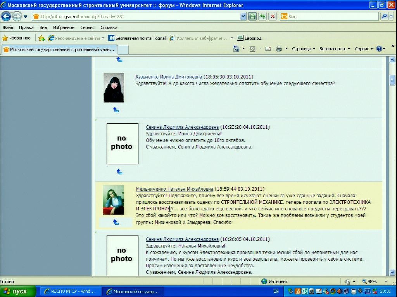Expand the Рекомендуемые сайты dropdown arrow
Viewport: 397px width, 297px height.
tap(103, 38)
